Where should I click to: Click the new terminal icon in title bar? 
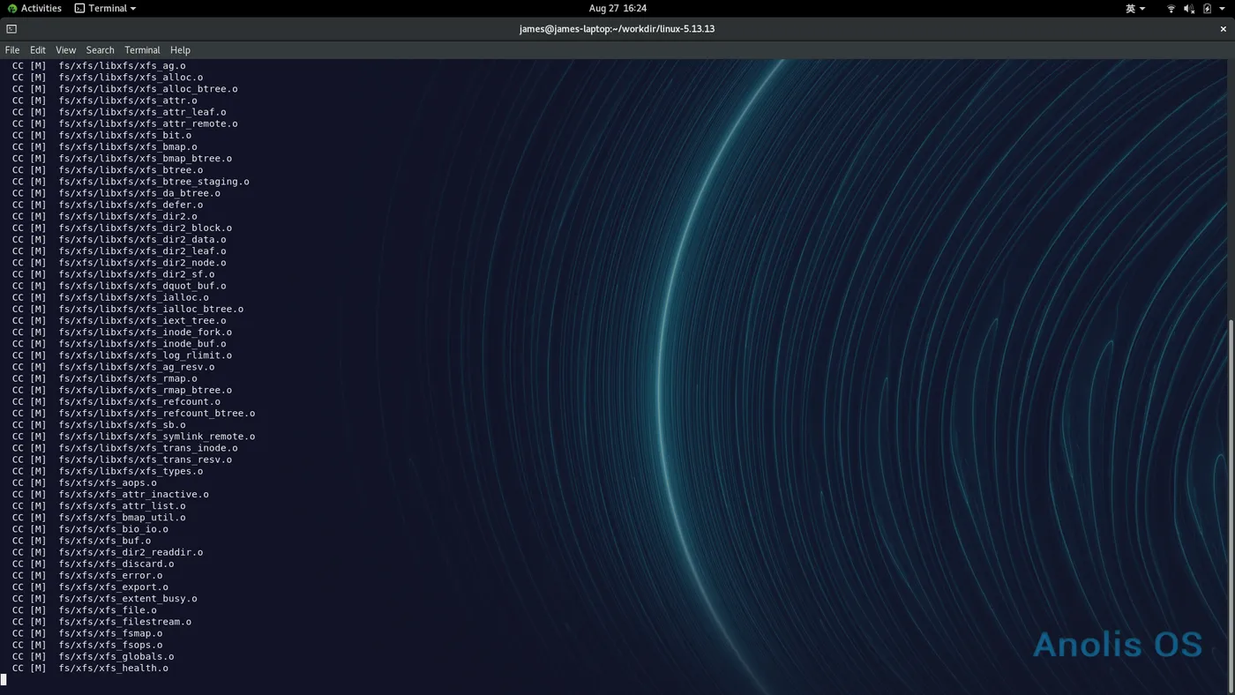coord(11,29)
